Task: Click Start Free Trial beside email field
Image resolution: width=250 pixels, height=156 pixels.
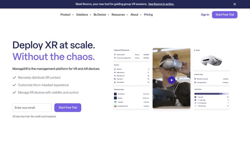Action: 68,107
